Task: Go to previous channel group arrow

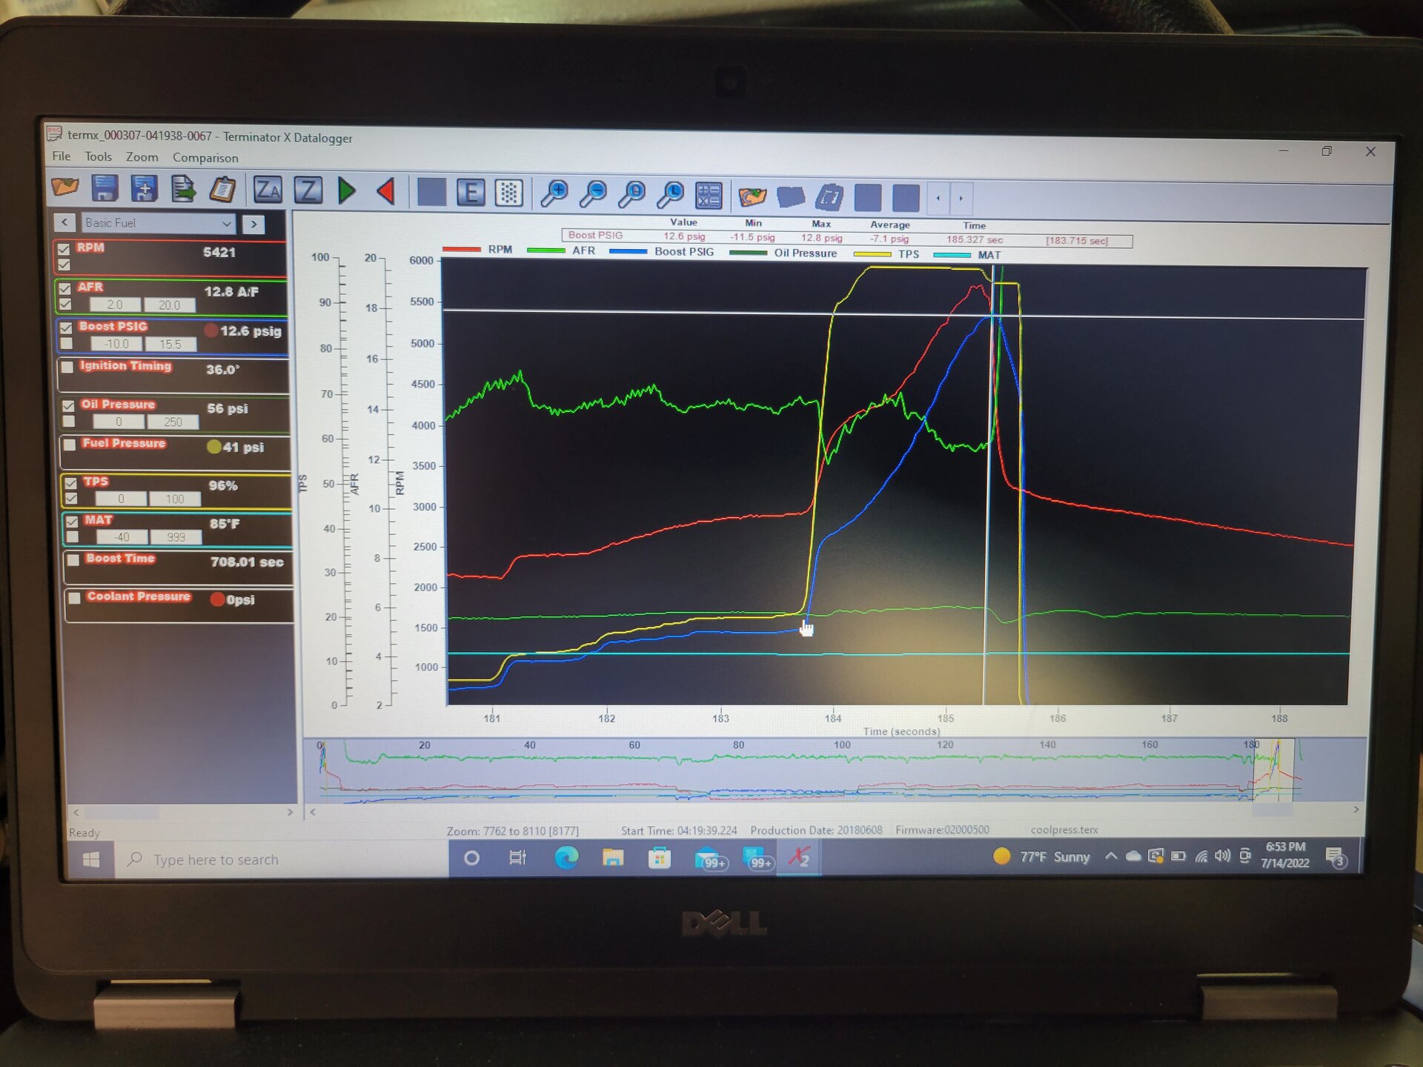Action: (65, 222)
